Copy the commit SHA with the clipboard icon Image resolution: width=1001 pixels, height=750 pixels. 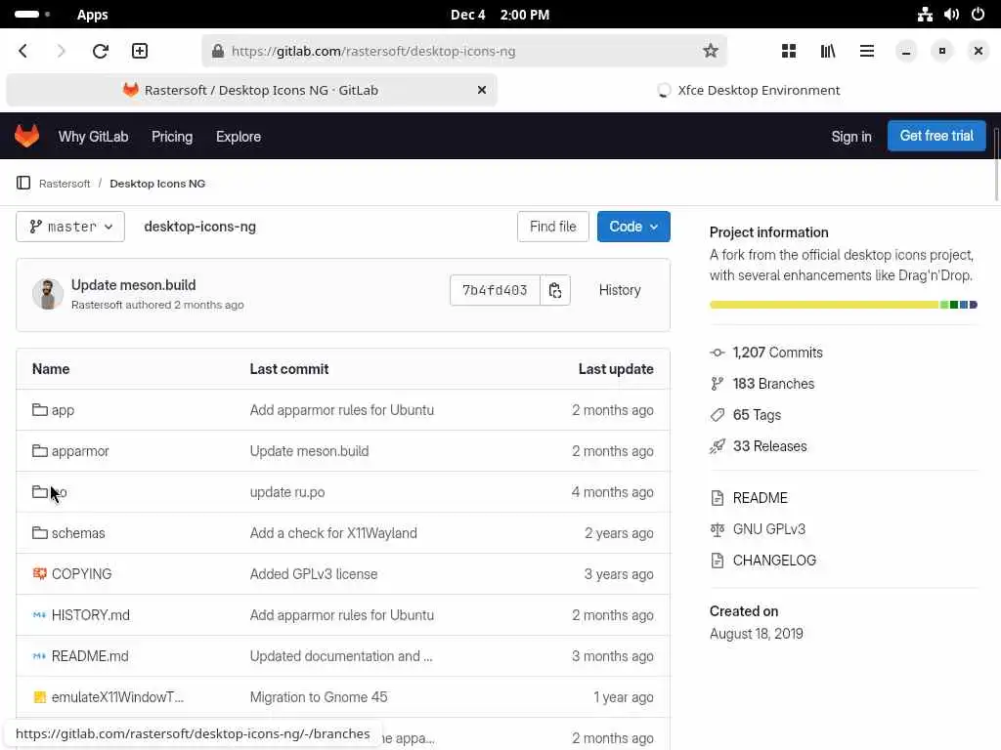coord(555,290)
